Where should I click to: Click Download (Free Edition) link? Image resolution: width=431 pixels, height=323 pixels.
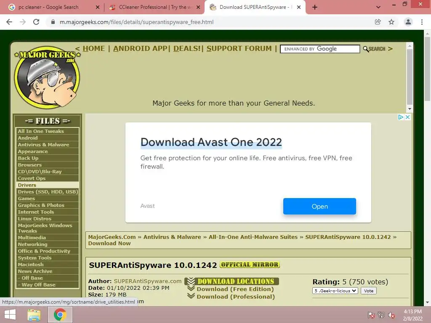[235, 289]
